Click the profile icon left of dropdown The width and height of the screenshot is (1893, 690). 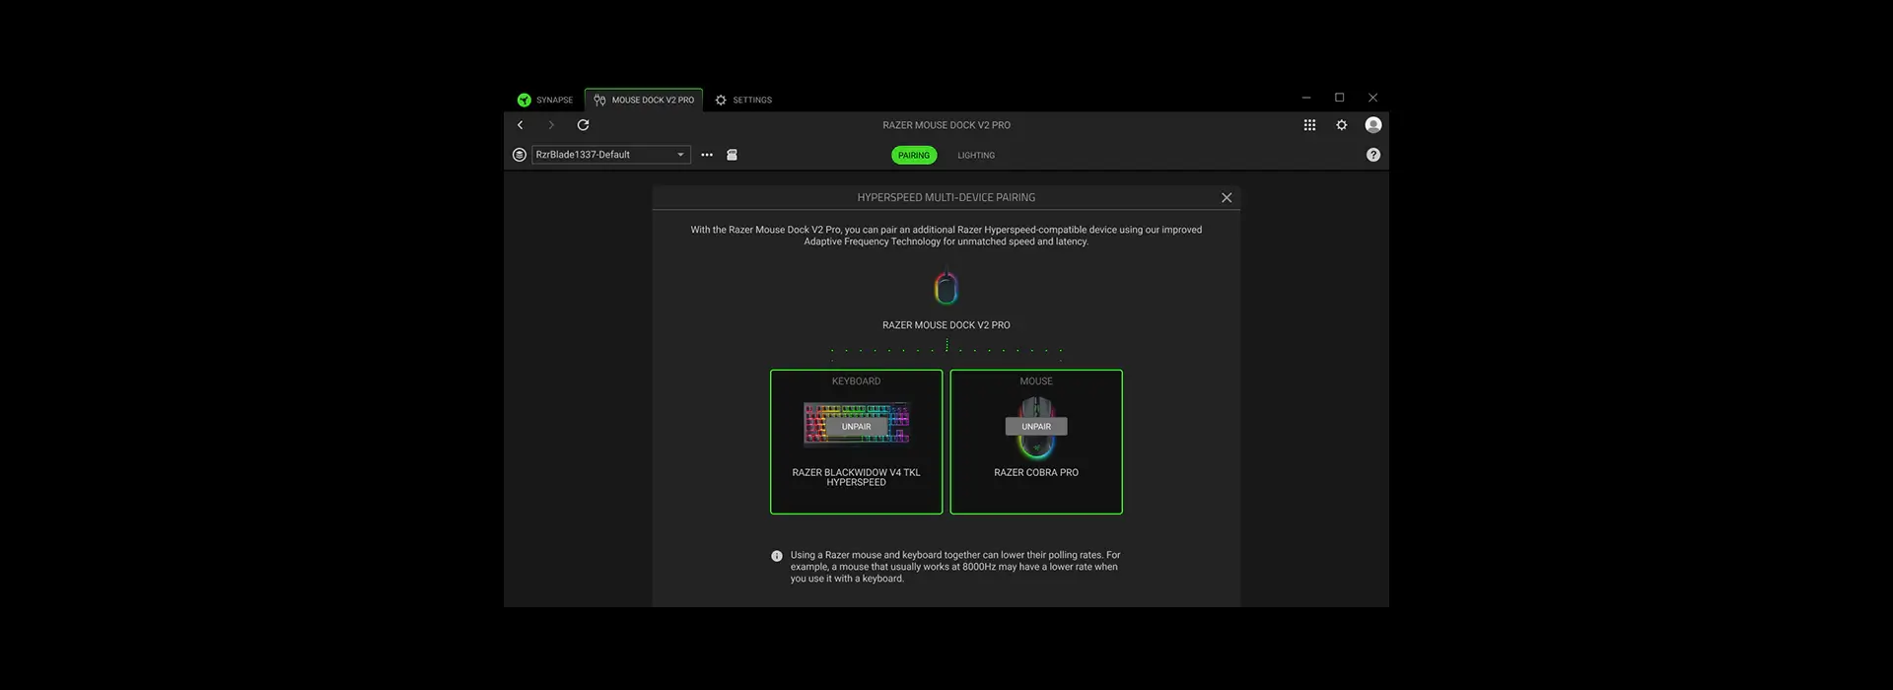[520, 155]
